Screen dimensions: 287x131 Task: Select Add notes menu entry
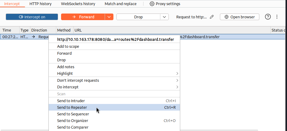pyautogui.click(x=114, y=67)
